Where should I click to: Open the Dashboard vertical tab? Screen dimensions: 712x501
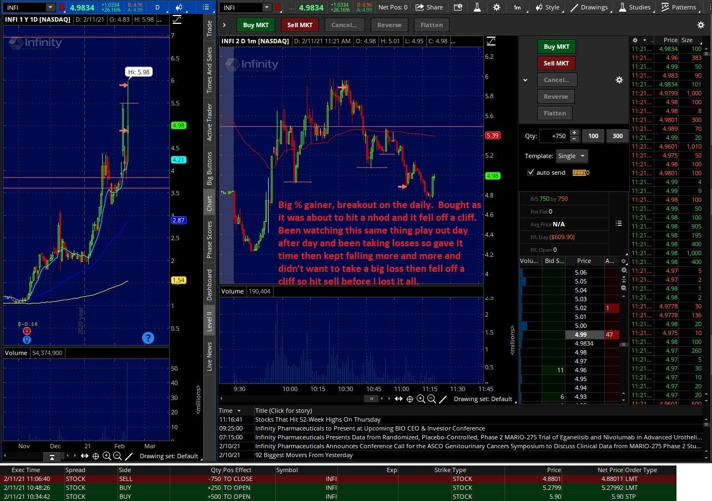209,285
